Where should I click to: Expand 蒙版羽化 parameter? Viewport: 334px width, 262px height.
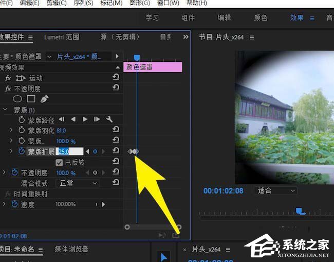(11, 130)
